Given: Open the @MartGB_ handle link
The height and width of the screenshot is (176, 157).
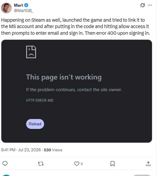Looking at the screenshot, I should (x=23, y=11).
